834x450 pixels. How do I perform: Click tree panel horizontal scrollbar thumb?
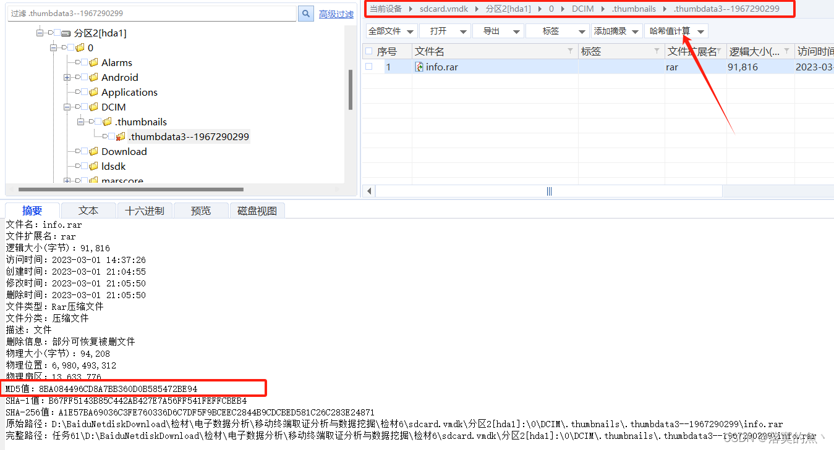pos(131,190)
